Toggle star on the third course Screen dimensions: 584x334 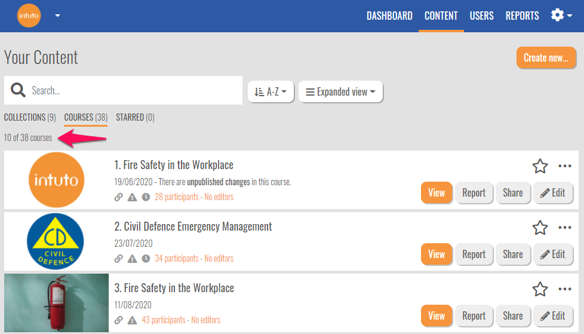(x=540, y=289)
